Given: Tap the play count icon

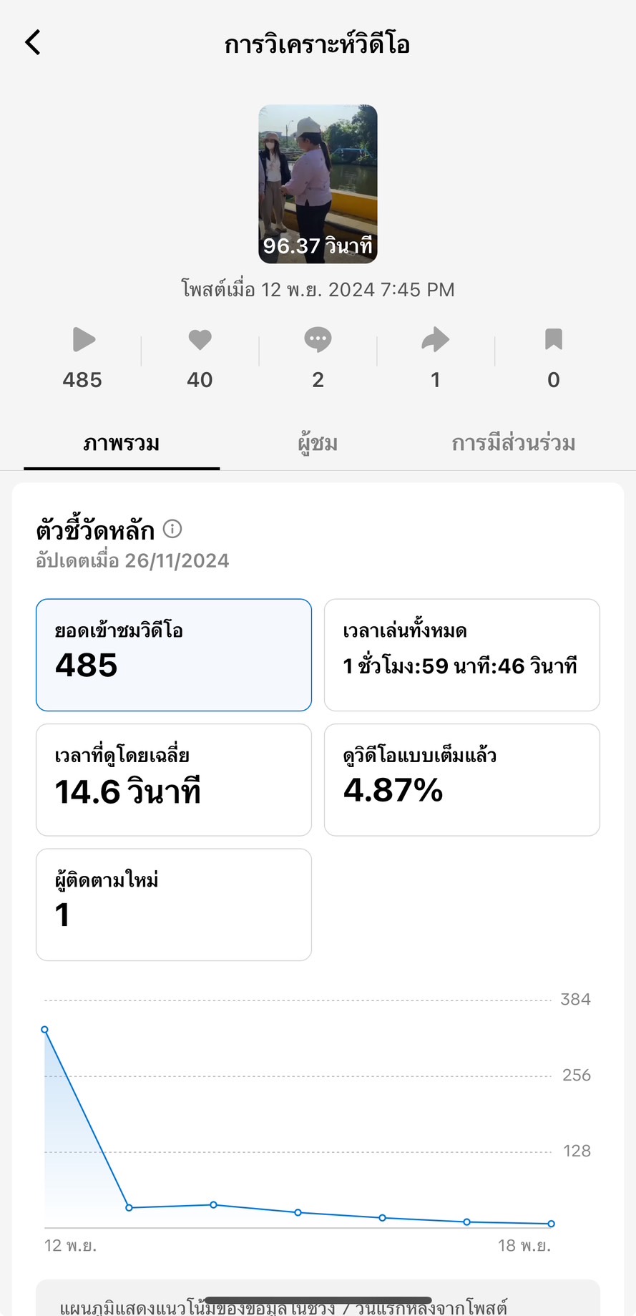Looking at the screenshot, I should point(83,339).
